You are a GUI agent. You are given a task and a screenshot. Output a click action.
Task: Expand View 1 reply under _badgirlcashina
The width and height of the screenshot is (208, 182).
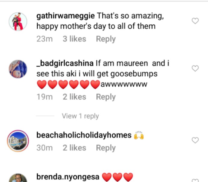point(80,116)
